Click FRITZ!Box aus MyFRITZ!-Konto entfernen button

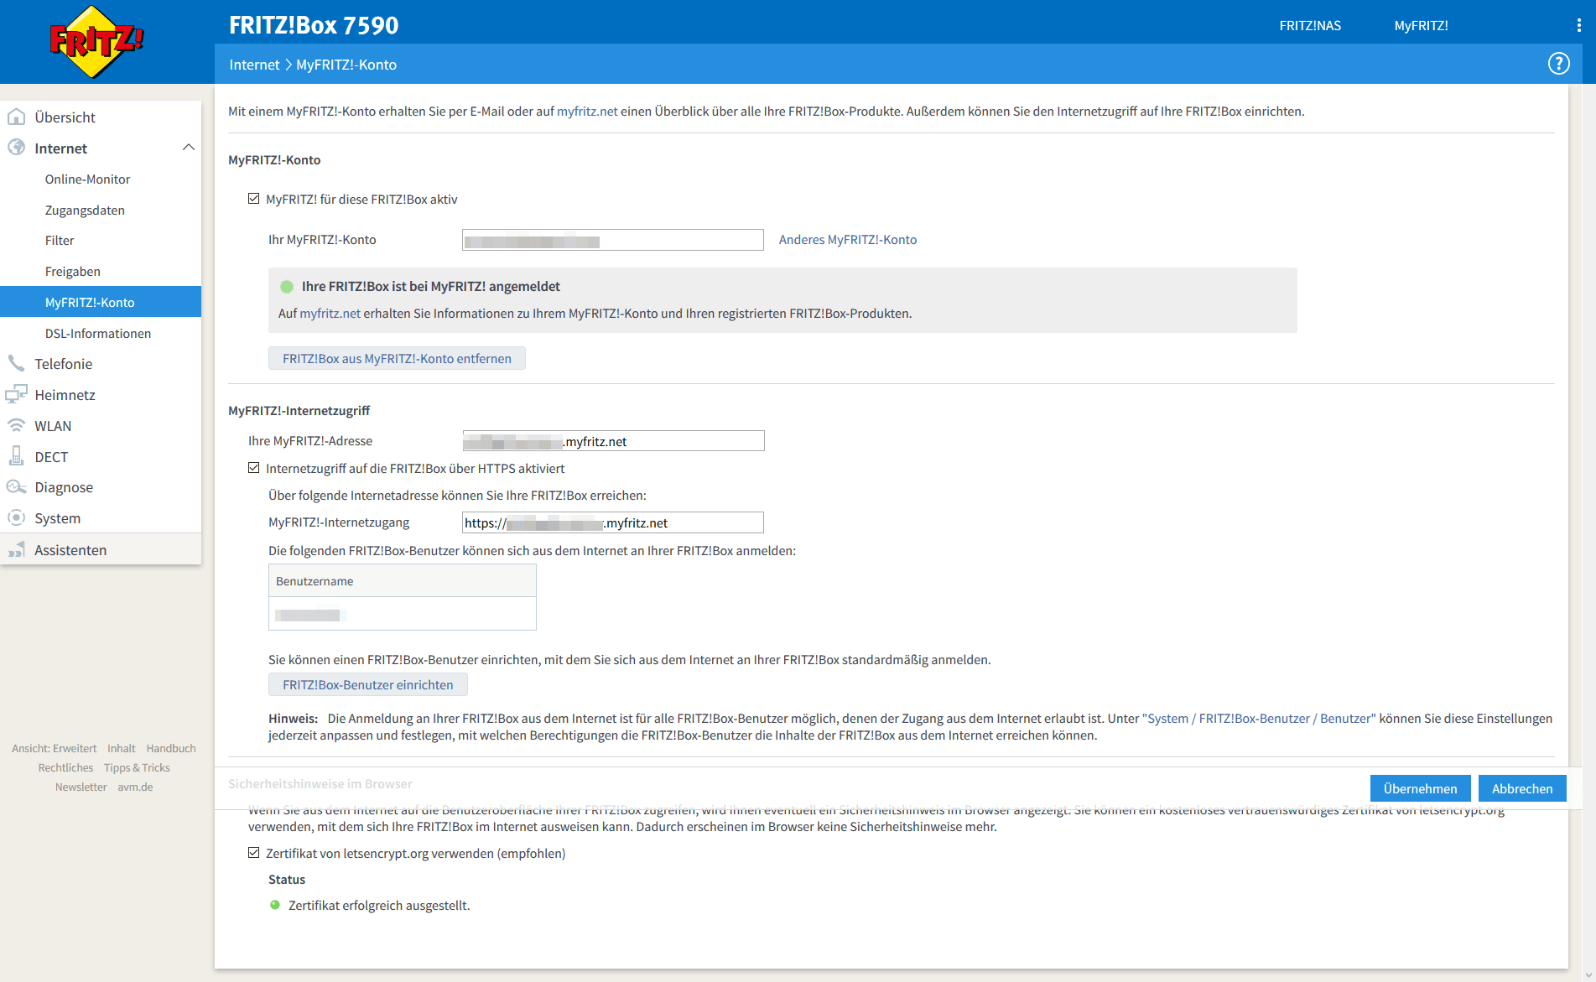point(397,358)
